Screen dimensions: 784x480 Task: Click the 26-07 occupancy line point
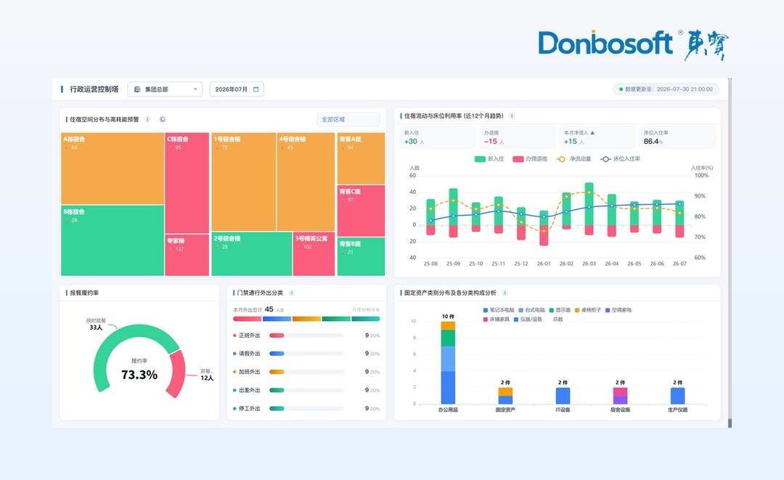coord(679,203)
